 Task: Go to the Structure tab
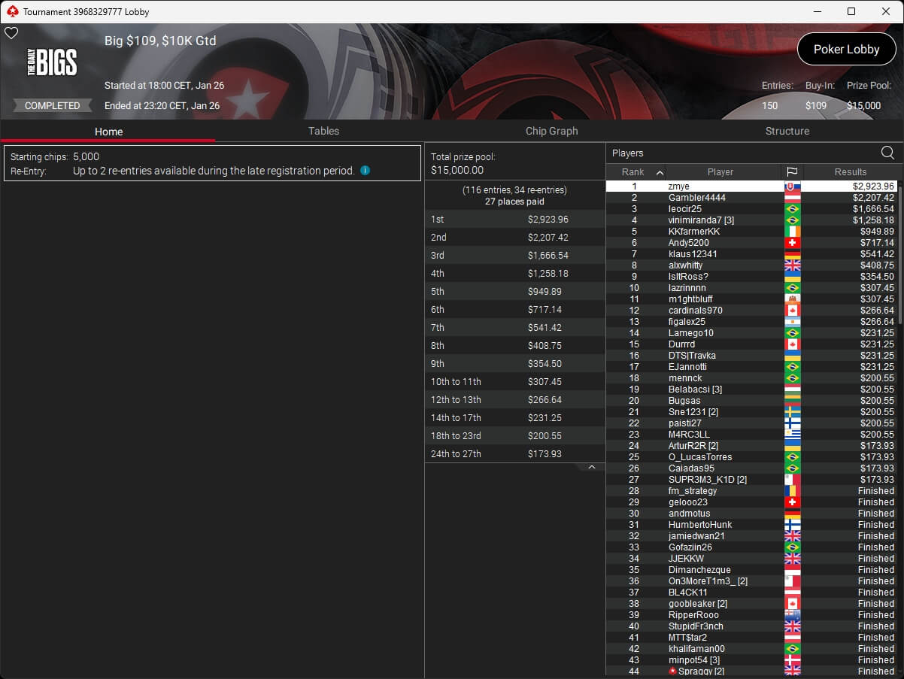(x=787, y=131)
